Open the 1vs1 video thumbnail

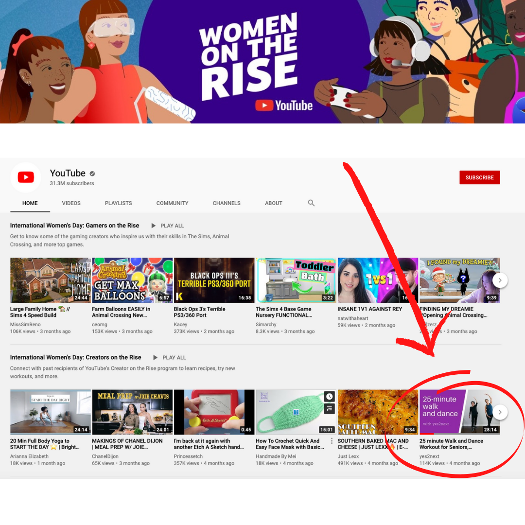378,280
